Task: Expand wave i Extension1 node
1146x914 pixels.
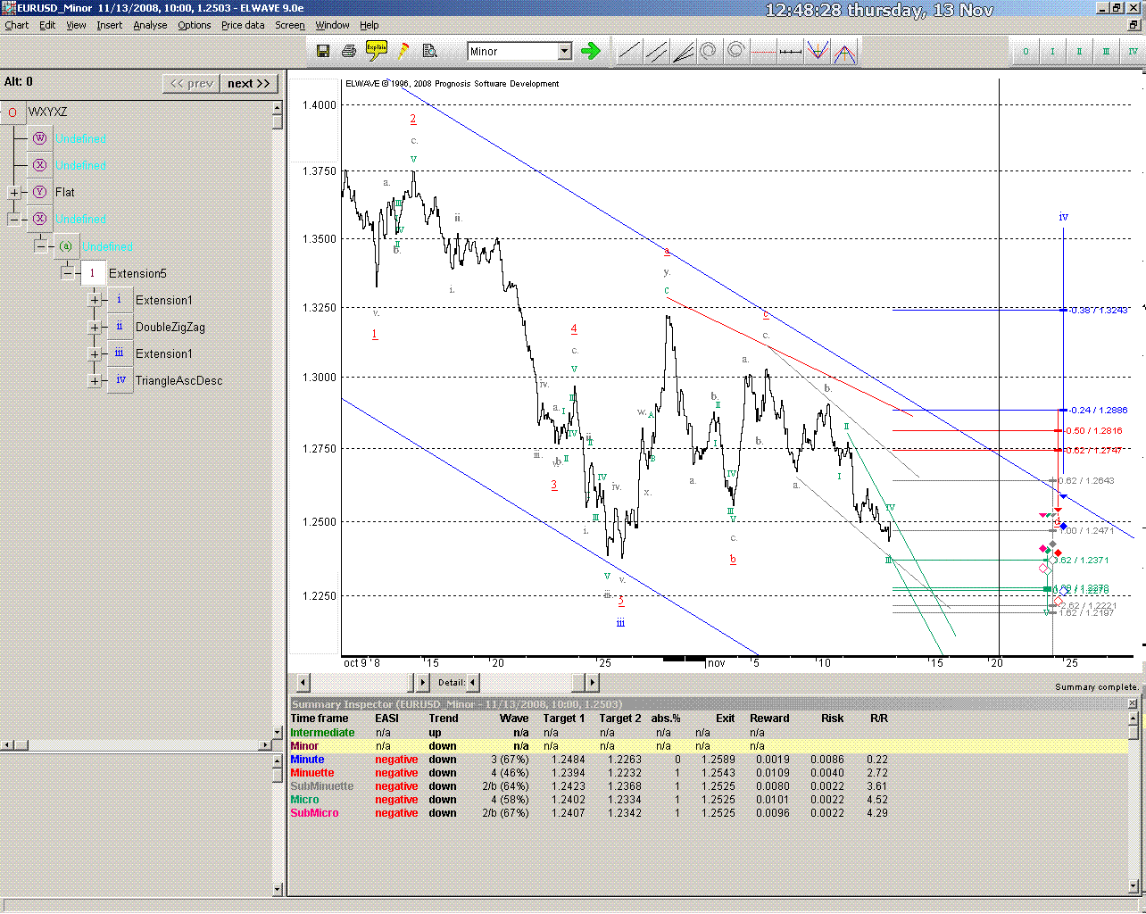Action: pos(95,300)
